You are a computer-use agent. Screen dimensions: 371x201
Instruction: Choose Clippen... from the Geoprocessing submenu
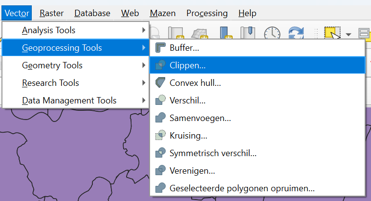point(188,65)
